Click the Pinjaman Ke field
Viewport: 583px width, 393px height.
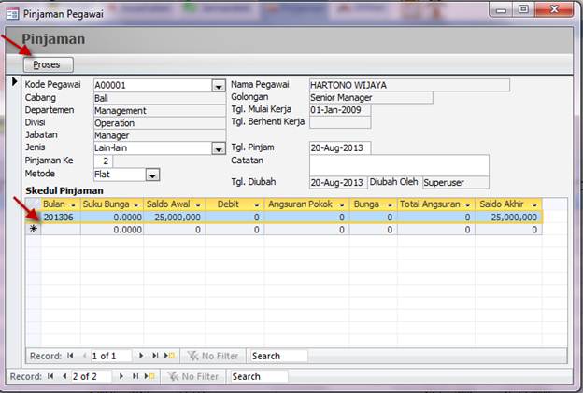(x=103, y=161)
